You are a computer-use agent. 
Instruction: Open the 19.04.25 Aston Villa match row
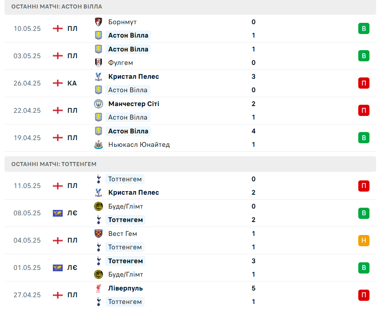[x=190, y=138]
